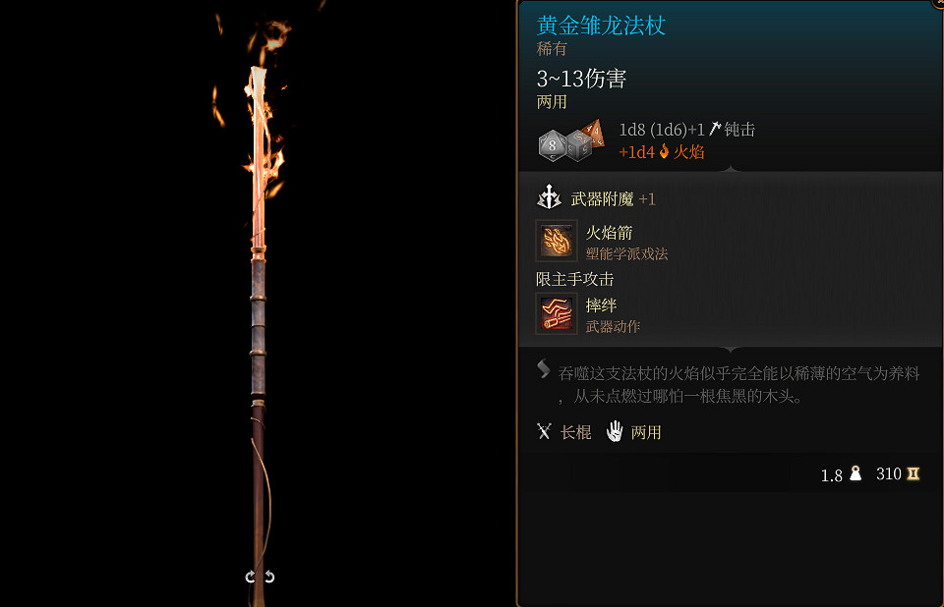The height and width of the screenshot is (607, 944).
Task: Click the gold value icon beside 310
Action: [x=914, y=474]
